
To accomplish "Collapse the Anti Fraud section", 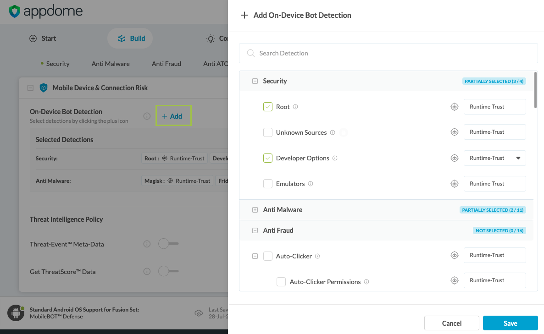I will point(255,230).
